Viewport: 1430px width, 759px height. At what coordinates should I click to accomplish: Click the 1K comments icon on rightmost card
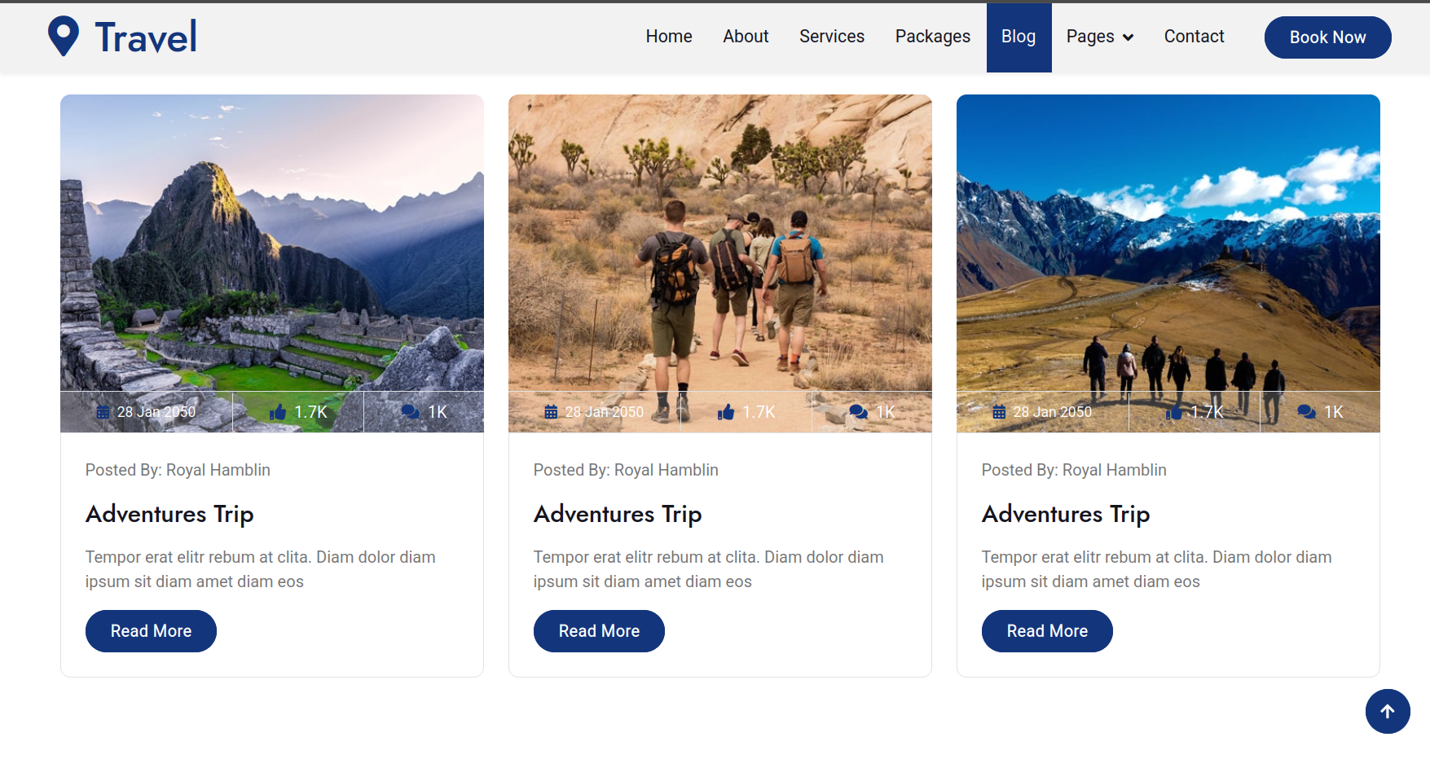[x=1306, y=412]
